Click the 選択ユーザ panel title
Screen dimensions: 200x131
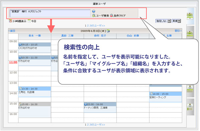[x=99, y=4]
